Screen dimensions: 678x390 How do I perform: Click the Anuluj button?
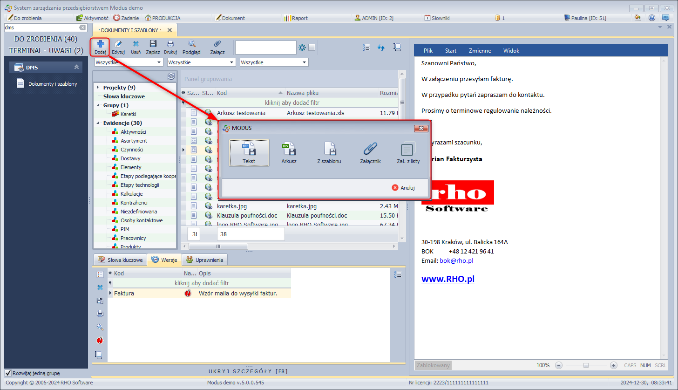403,188
